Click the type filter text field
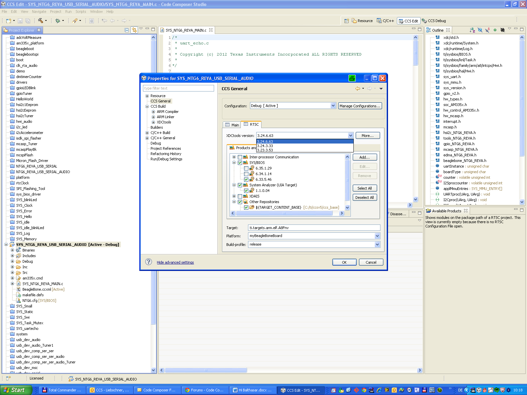Screen dimensions: 527x395 point(178,88)
